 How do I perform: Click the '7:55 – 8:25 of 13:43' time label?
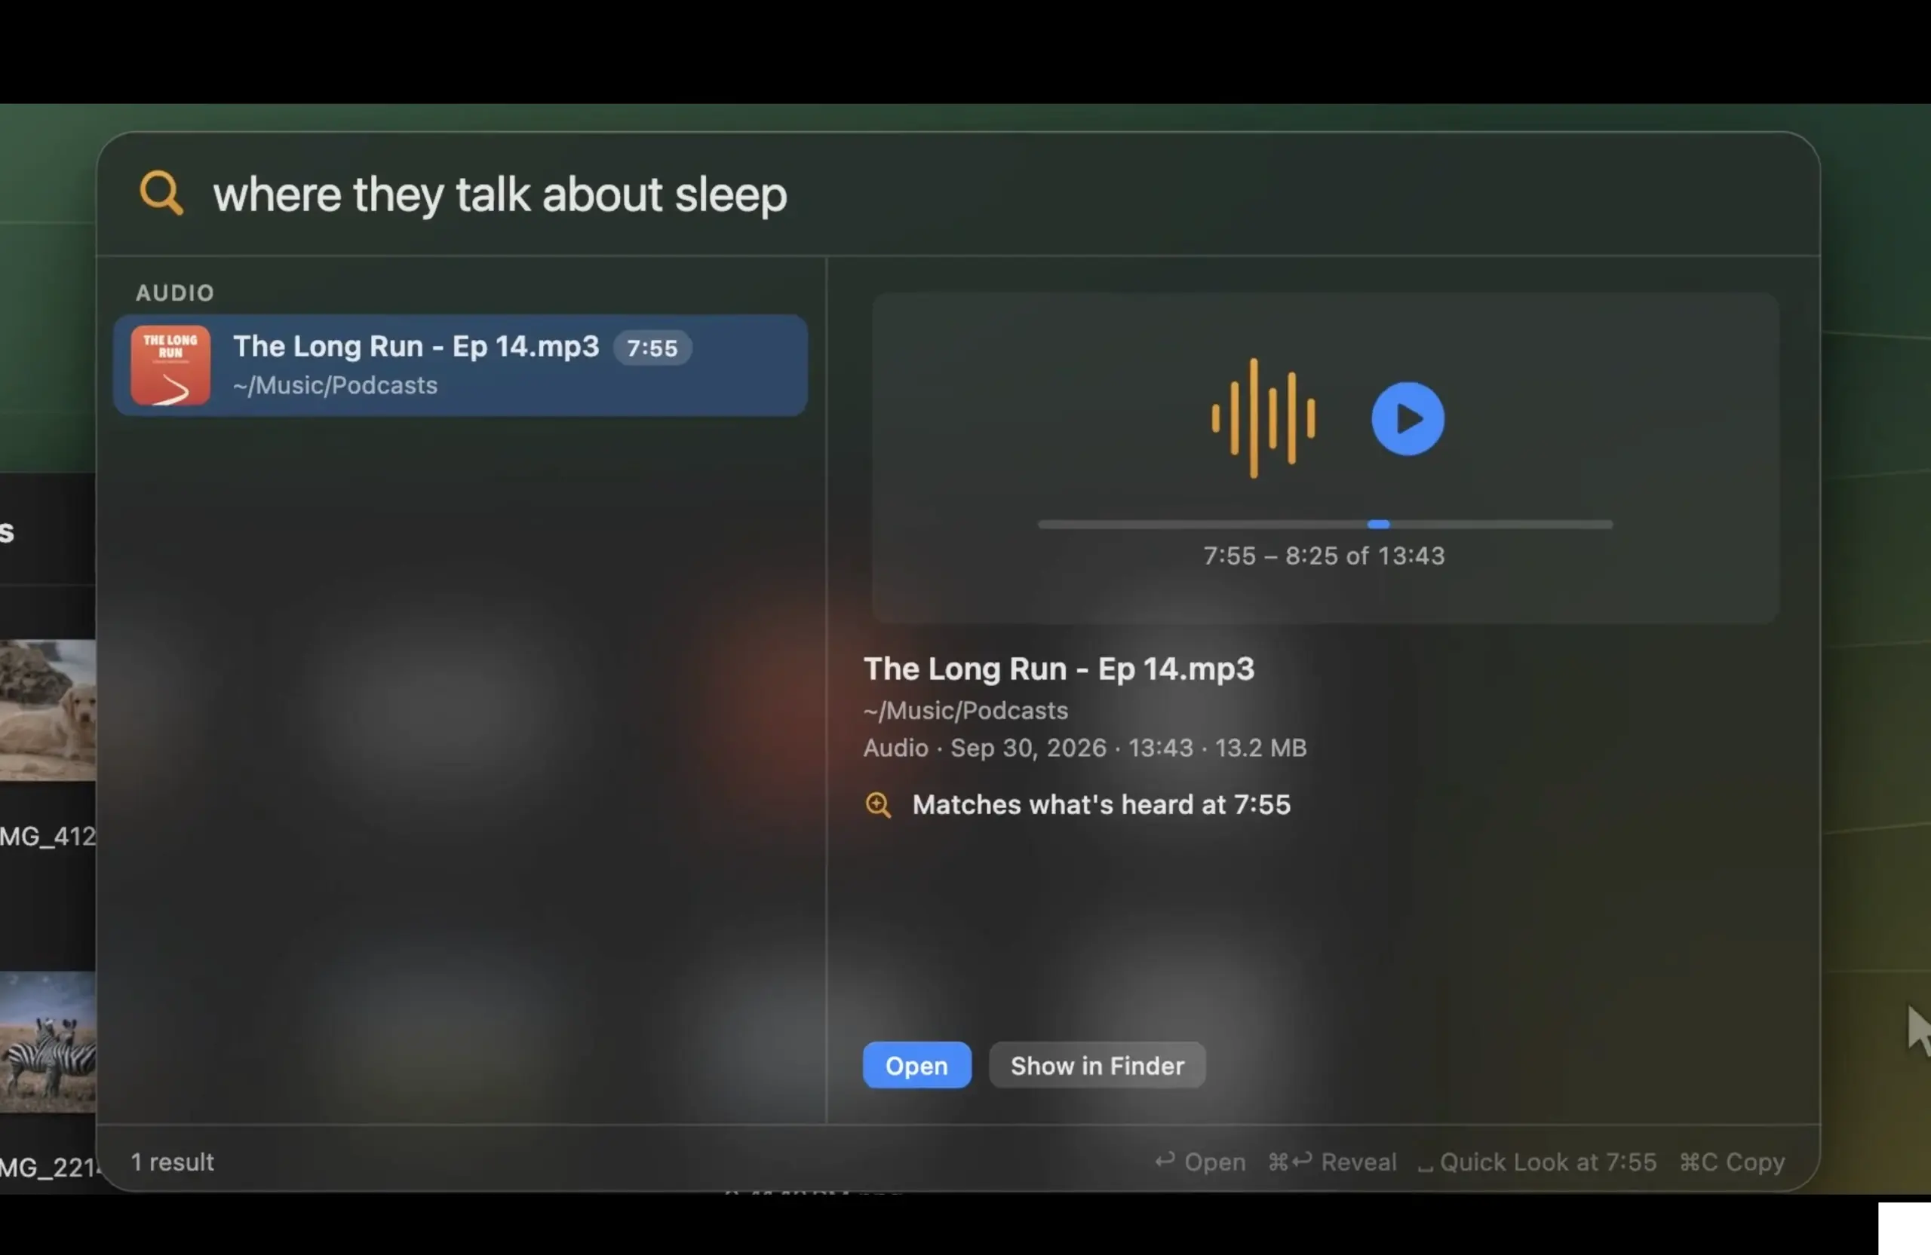coord(1324,556)
